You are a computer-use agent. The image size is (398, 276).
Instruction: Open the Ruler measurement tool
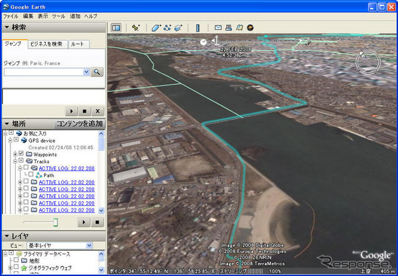198,27
